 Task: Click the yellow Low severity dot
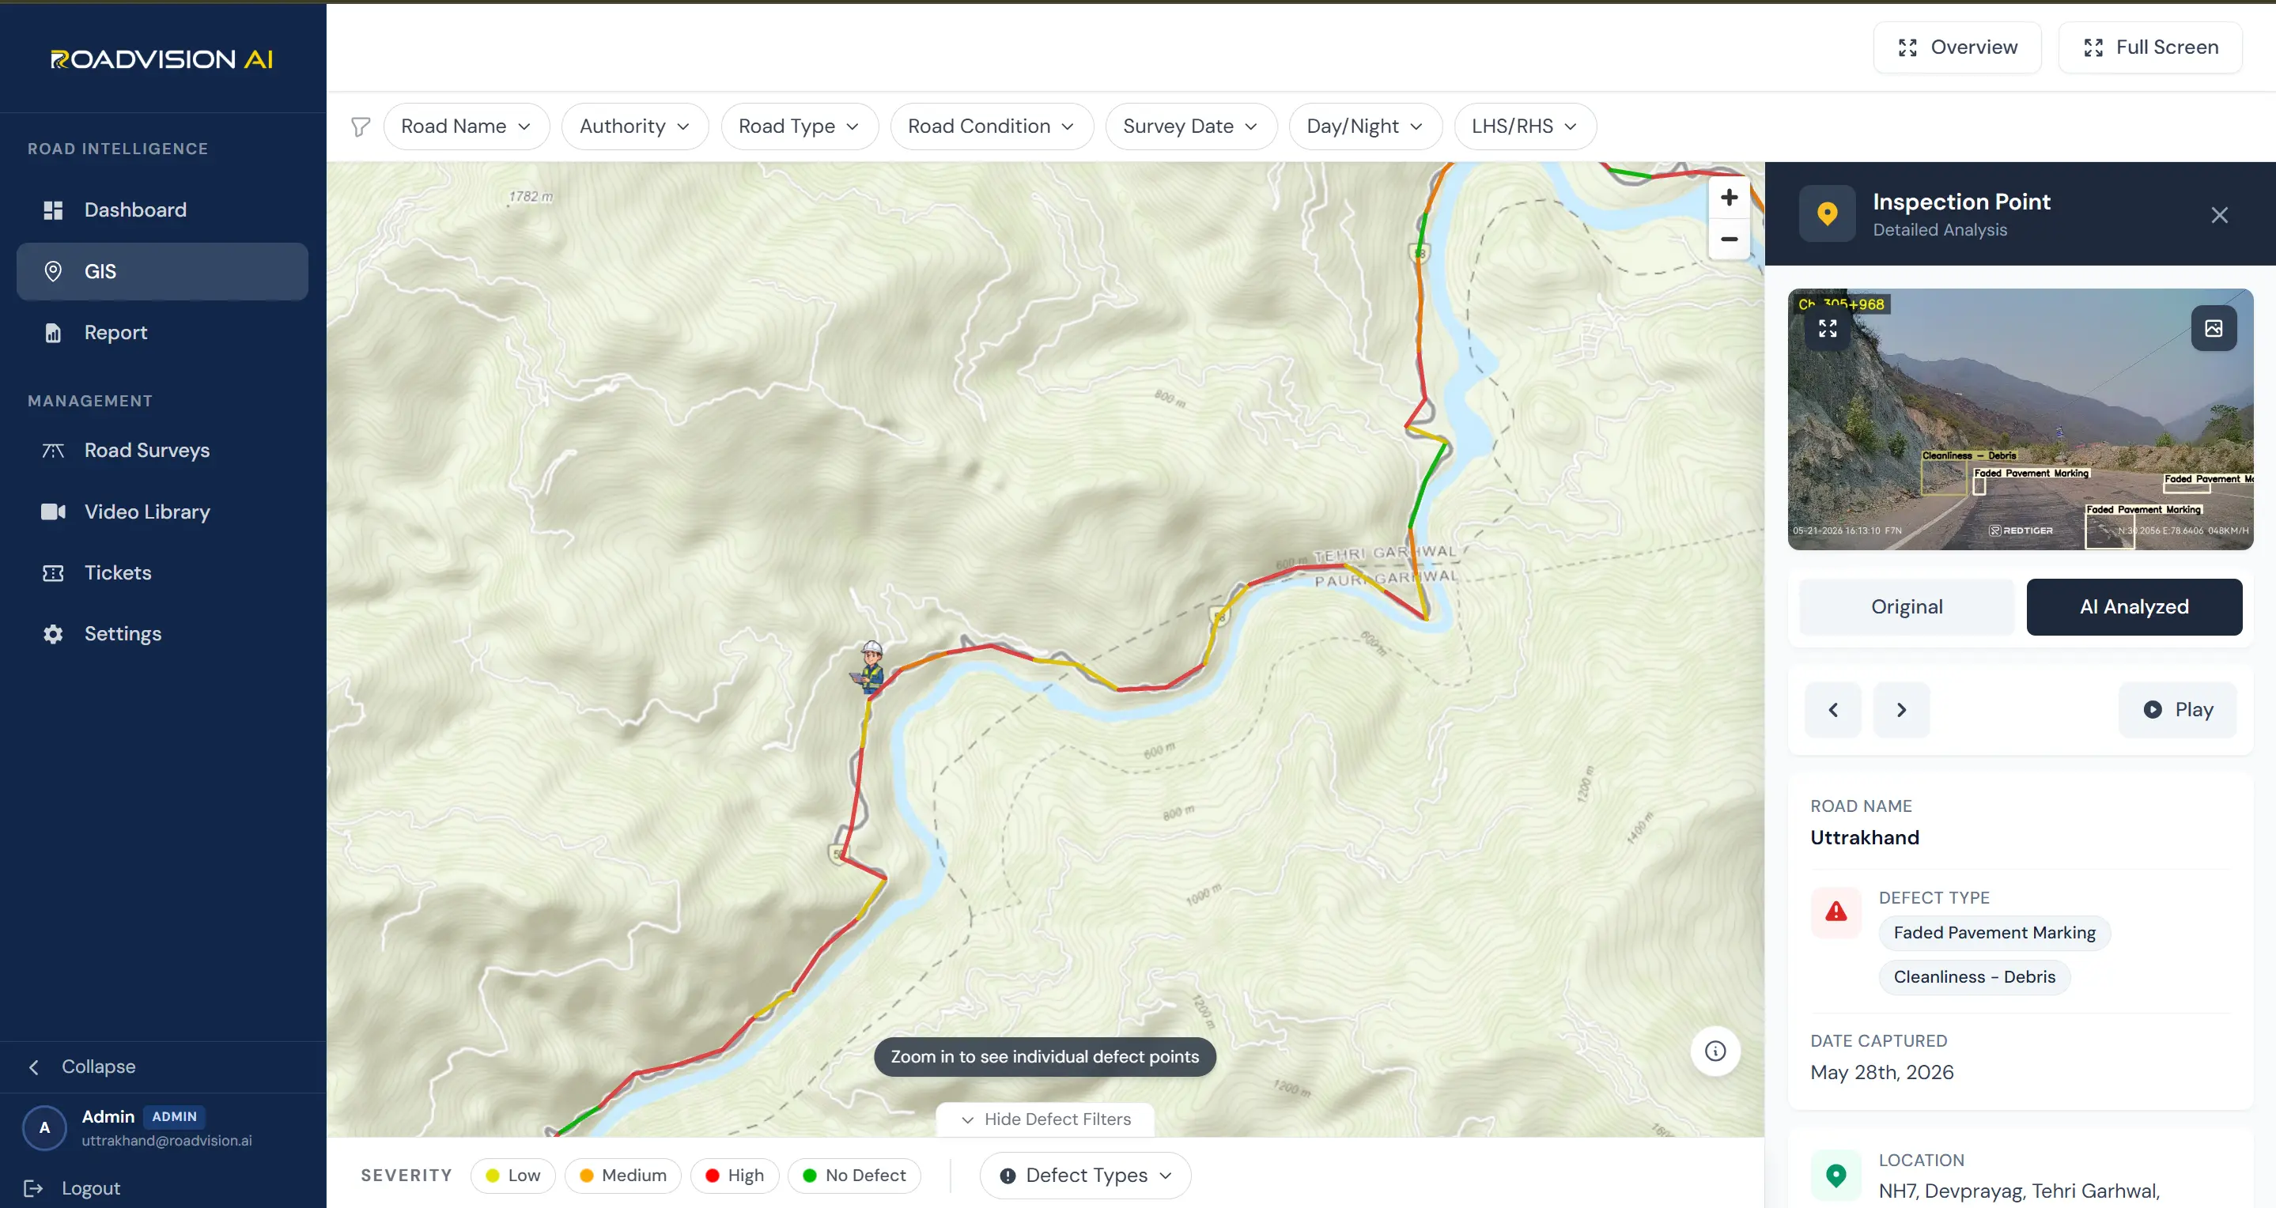click(493, 1176)
